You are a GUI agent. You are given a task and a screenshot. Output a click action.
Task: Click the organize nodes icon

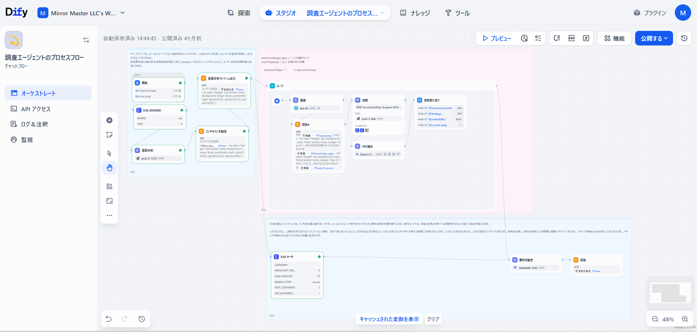pyautogui.click(x=109, y=186)
